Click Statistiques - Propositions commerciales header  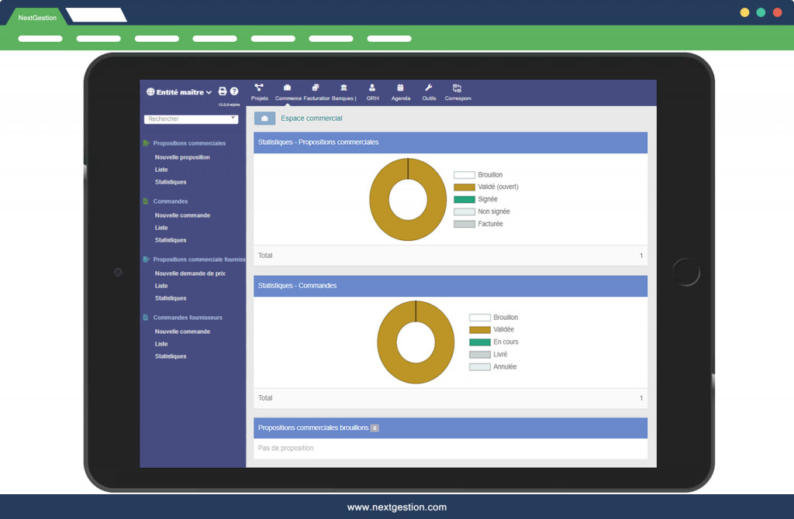pyautogui.click(x=451, y=143)
